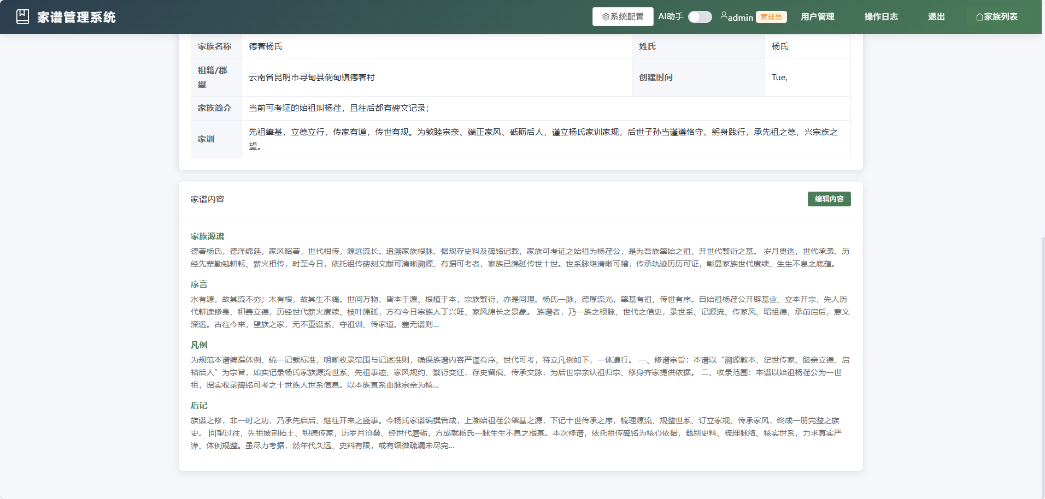Viewport: 1045px width, 499px height.
Task: Click the 家谱内容 card title
Action: click(x=208, y=199)
